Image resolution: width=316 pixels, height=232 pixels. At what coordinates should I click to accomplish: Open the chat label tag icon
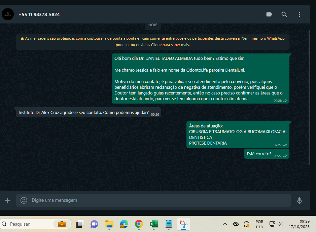269,14
